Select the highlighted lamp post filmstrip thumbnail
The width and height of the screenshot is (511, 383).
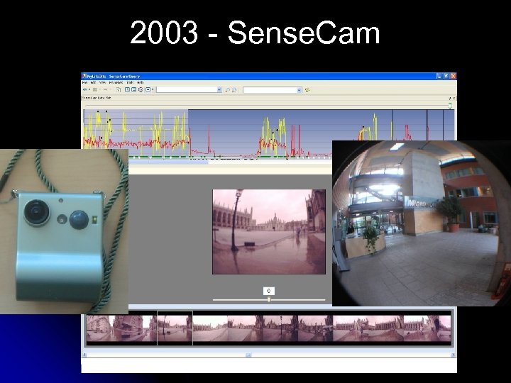click(x=175, y=328)
